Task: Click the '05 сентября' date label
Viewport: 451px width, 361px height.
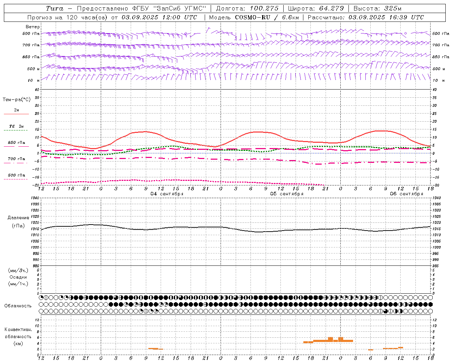Action: pyautogui.click(x=287, y=194)
